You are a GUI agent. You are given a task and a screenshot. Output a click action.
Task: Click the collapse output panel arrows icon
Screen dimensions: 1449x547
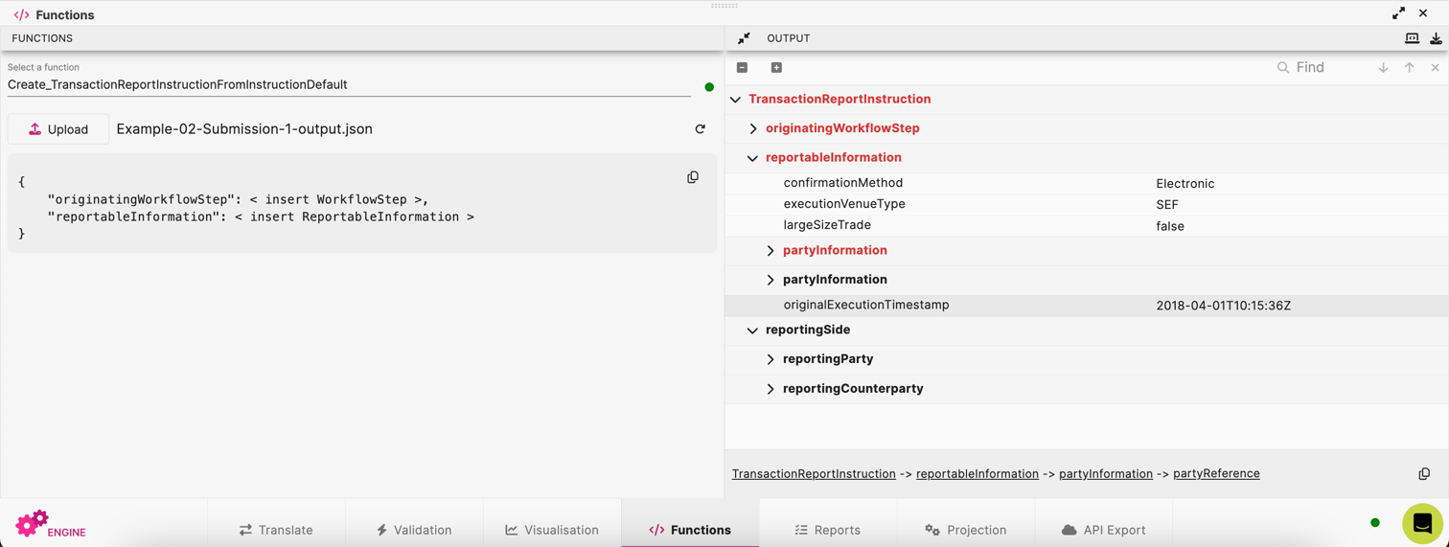[744, 38]
